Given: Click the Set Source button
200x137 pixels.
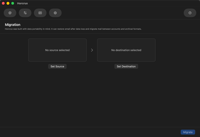Looking at the screenshot, I should [57, 66].
